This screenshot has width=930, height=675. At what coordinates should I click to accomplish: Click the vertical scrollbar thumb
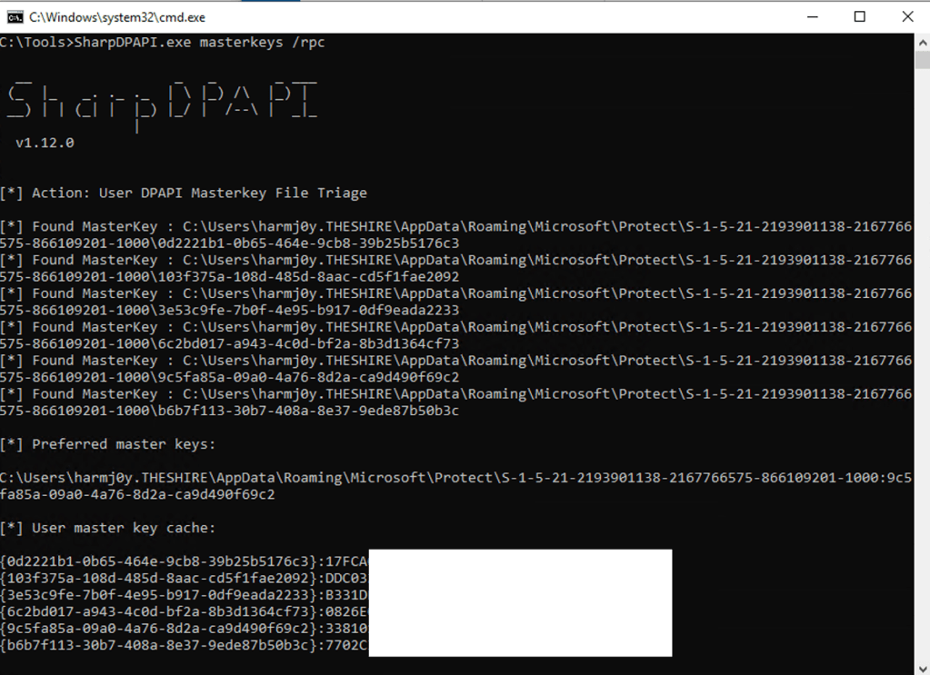tap(922, 60)
